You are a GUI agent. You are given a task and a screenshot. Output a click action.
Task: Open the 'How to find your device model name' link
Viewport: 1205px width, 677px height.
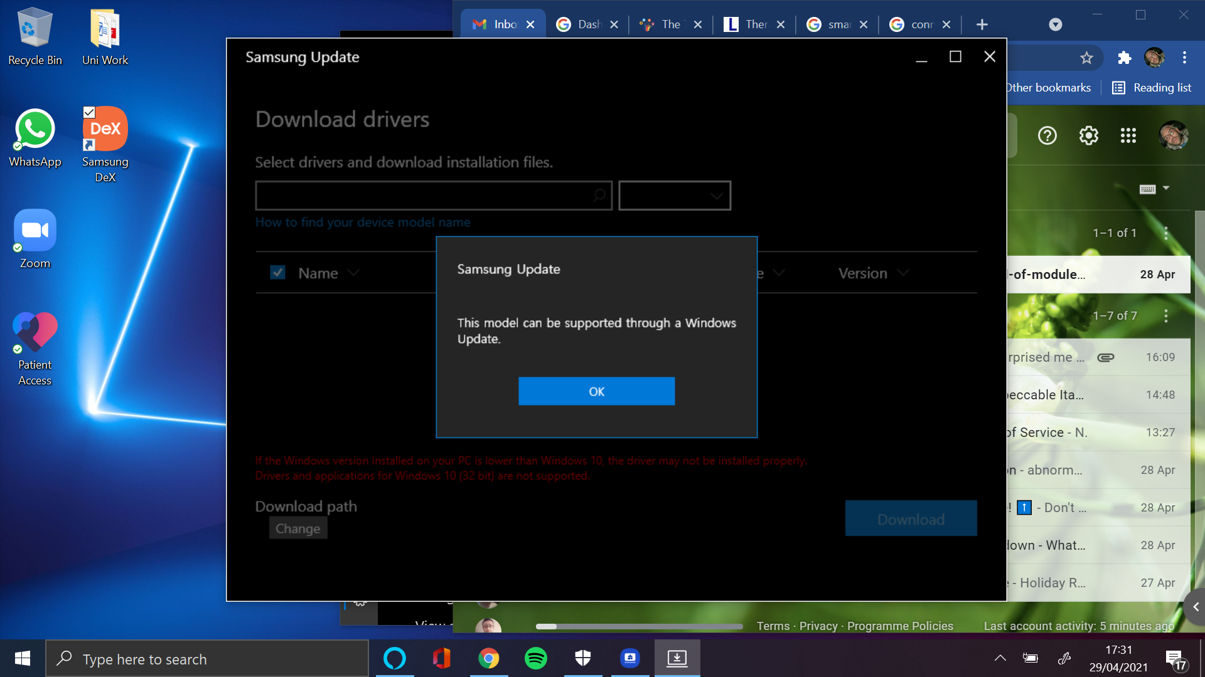click(x=363, y=222)
